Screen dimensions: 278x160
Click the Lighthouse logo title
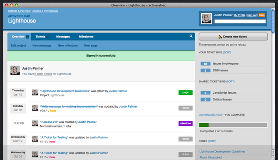pyautogui.click(x=22, y=21)
